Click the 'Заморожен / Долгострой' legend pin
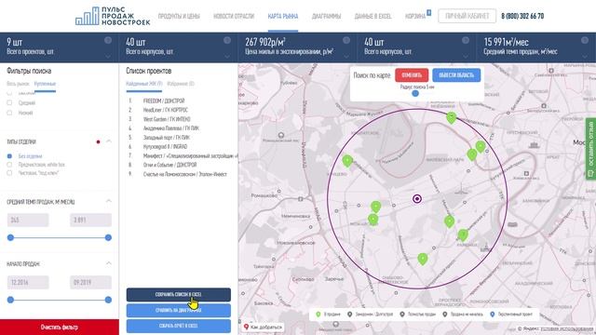Image resolution: width=596 pixels, height=335 pixels. 350,315
